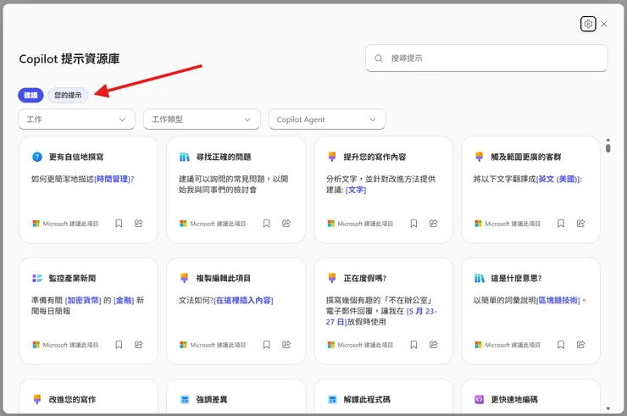Image resolution: width=627 pixels, height=416 pixels.
Task: Open the 提升您的寫作內容 card title
Action: [375, 157]
